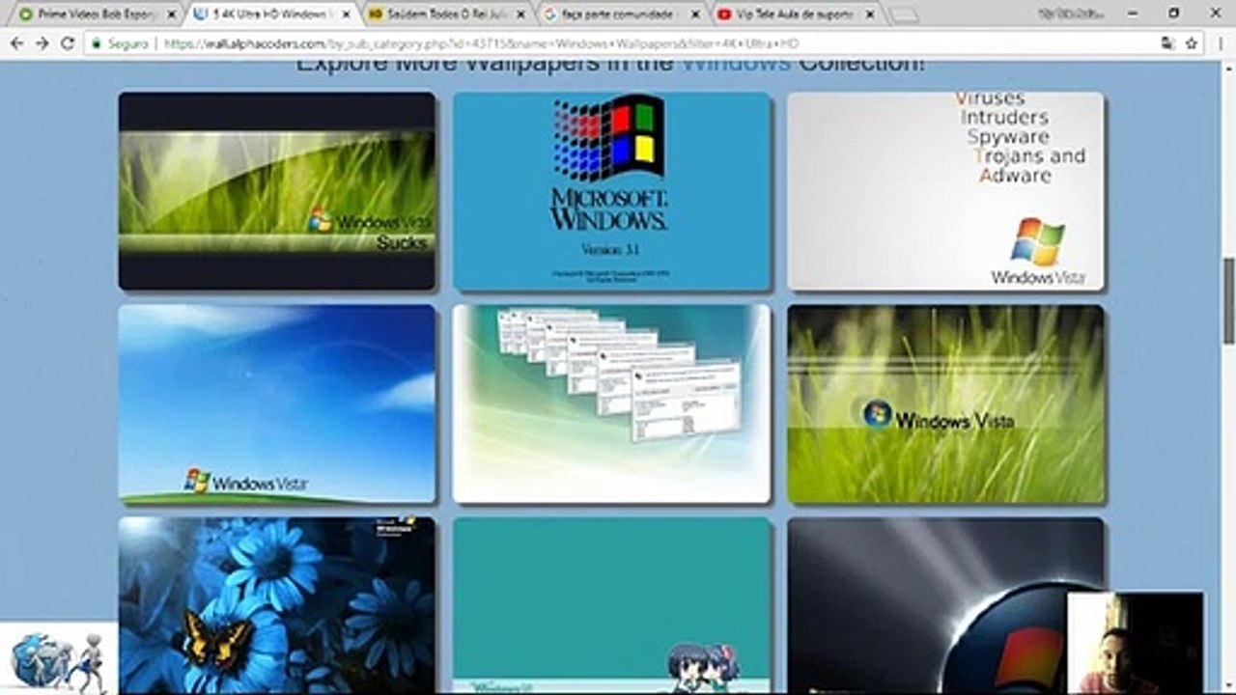The image size is (1236, 695).
Task: Open the cascading dialog windows wallpaper
Action: click(x=612, y=404)
